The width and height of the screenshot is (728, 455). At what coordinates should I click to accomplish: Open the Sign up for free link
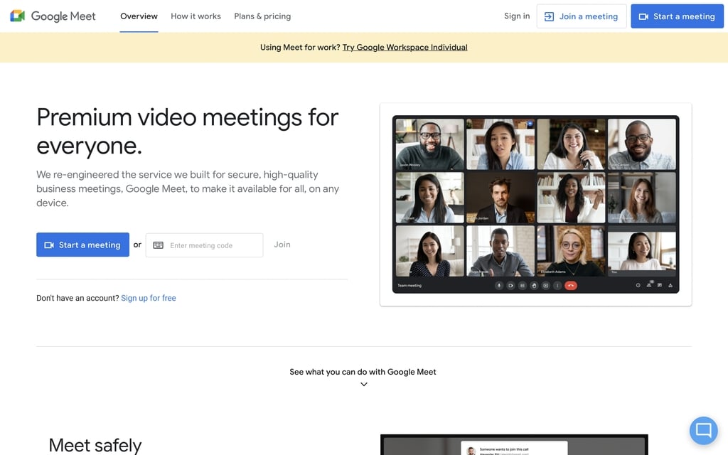[149, 298]
